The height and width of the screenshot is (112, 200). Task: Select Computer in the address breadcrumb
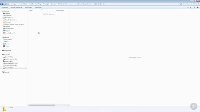14,4
